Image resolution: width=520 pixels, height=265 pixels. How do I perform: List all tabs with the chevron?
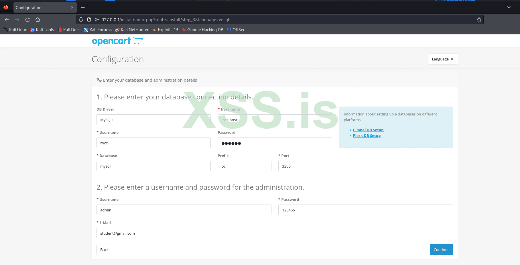point(509,7)
